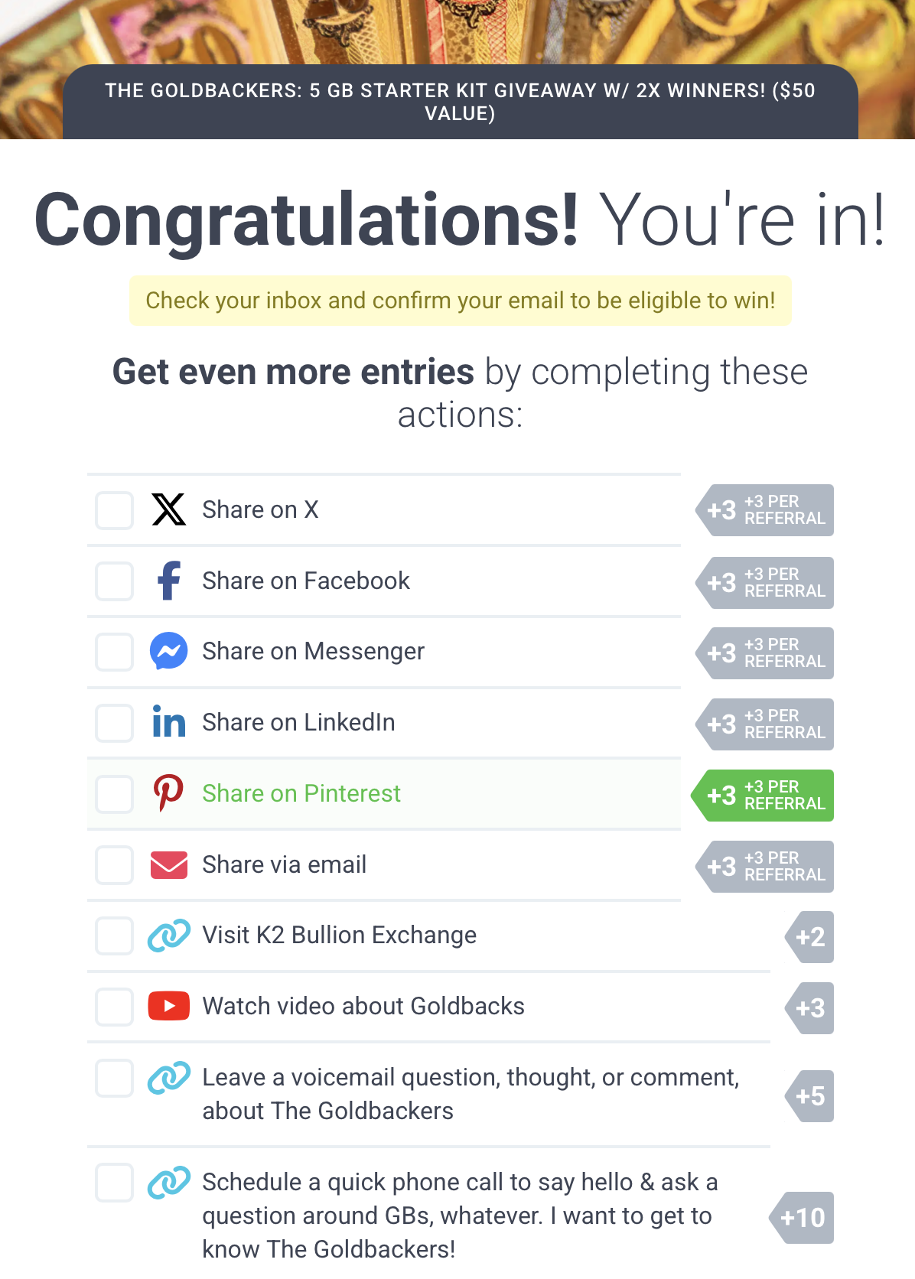
Task: Mark the Share via email checkbox
Action: point(115,865)
